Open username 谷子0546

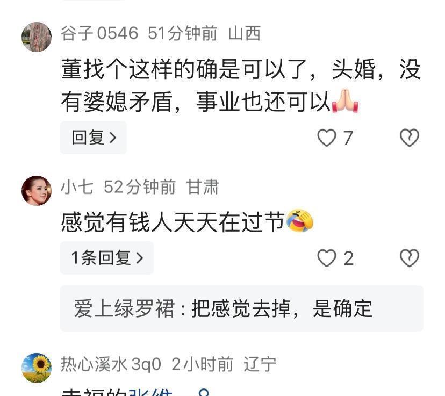(x=99, y=33)
